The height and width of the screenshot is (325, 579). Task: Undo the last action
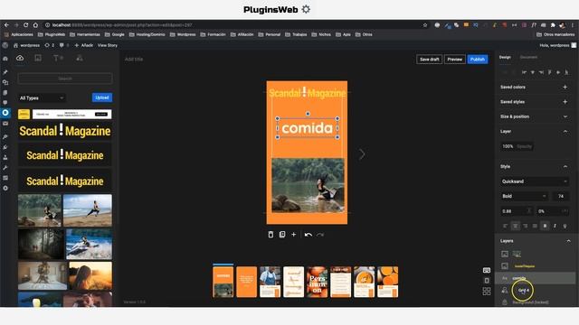308,235
